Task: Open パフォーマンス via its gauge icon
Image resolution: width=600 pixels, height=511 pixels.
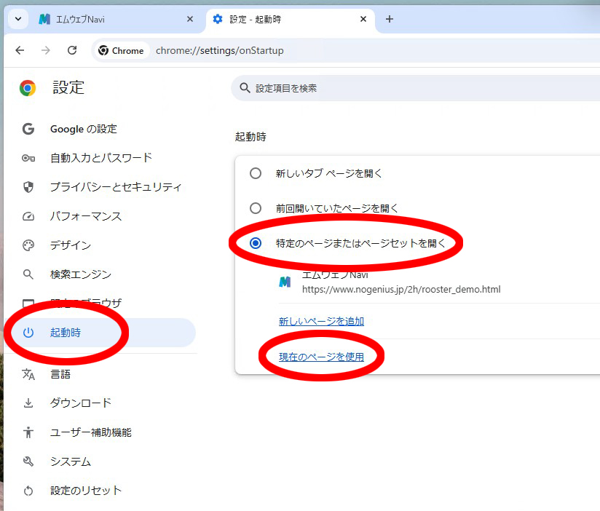Action: pos(28,216)
